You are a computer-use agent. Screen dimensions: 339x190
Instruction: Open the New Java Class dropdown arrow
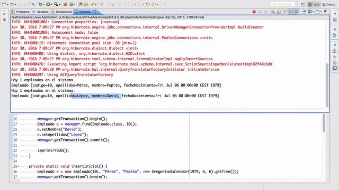point(75,4)
